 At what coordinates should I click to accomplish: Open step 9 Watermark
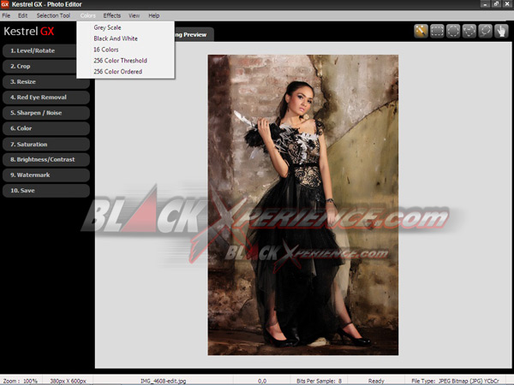coord(46,175)
